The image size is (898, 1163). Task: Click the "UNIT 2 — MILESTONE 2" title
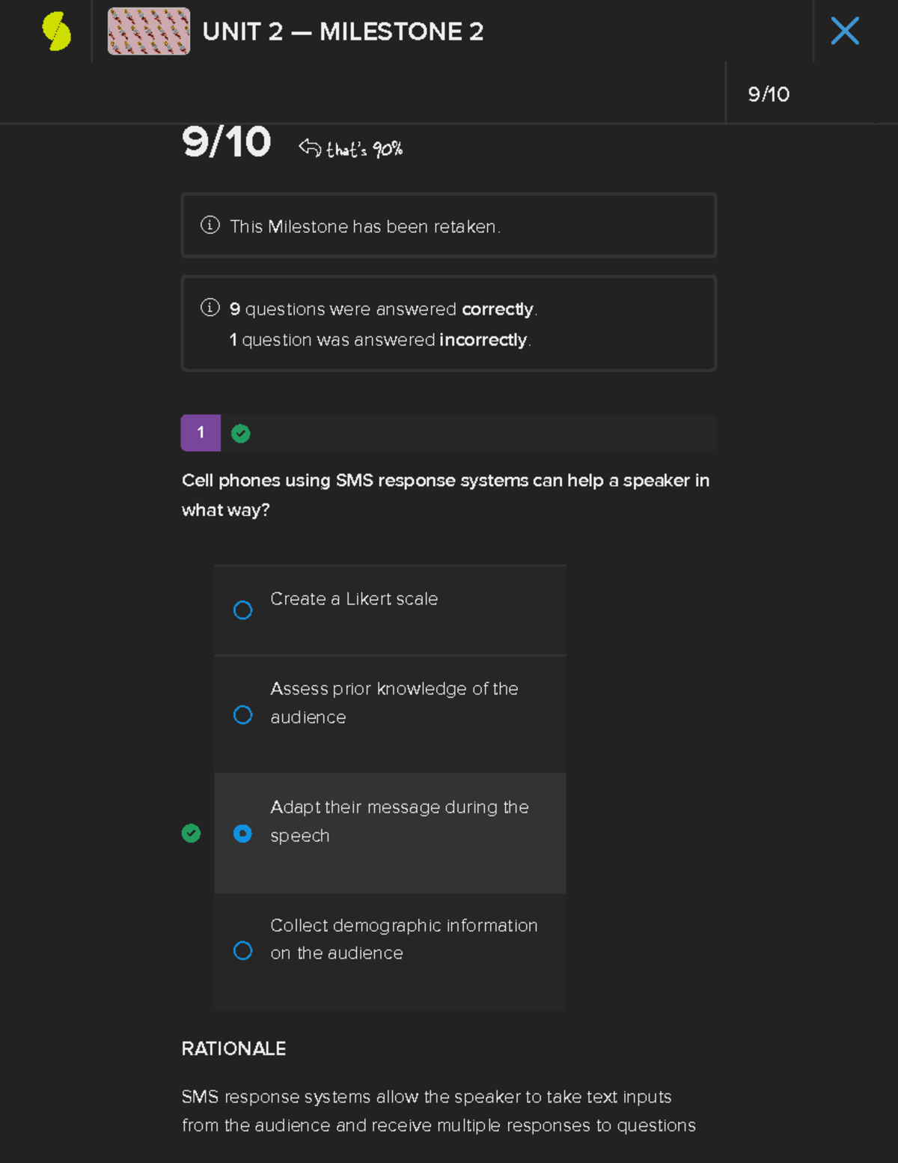point(343,31)
